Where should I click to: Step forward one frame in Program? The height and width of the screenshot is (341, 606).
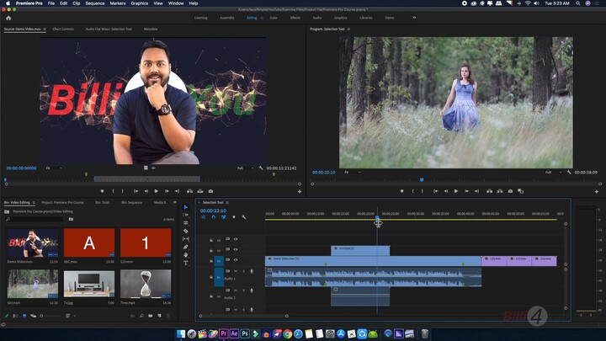pos(466,191)
